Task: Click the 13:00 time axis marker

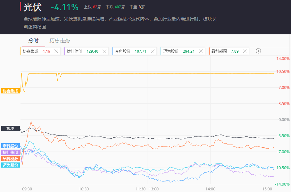Action: [x=154, y=189]
